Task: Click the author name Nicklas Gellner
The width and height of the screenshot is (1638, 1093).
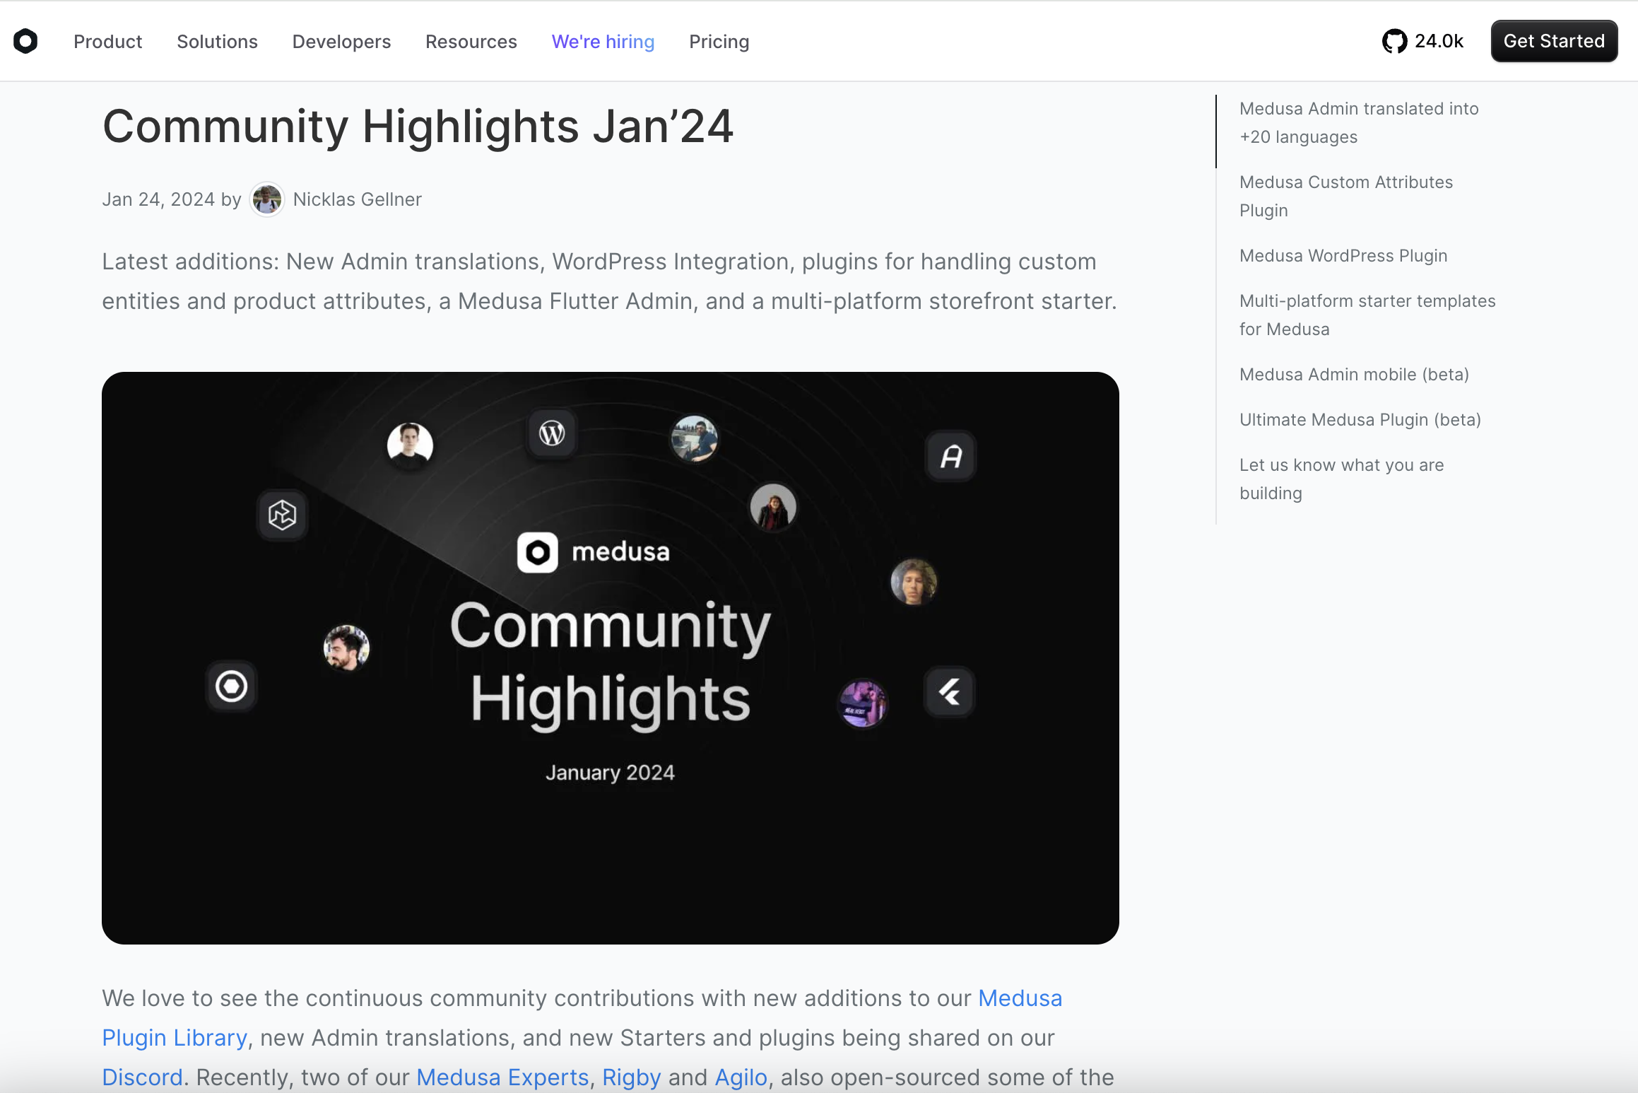Action: point(357,199)
